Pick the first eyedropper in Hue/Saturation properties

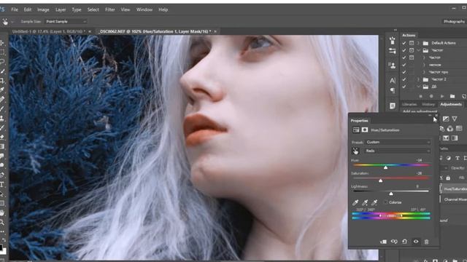pyautogui.click(x=355, y=202)
